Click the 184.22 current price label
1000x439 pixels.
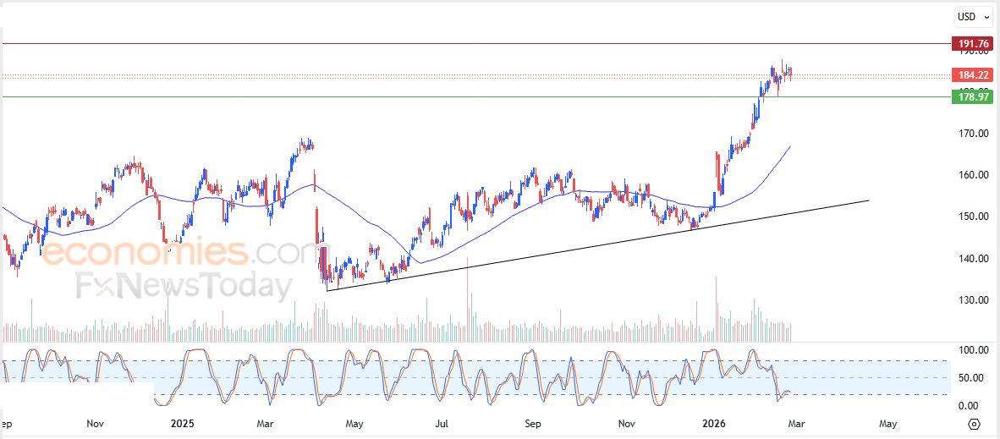pyautogui.click(x=972, y=75)
